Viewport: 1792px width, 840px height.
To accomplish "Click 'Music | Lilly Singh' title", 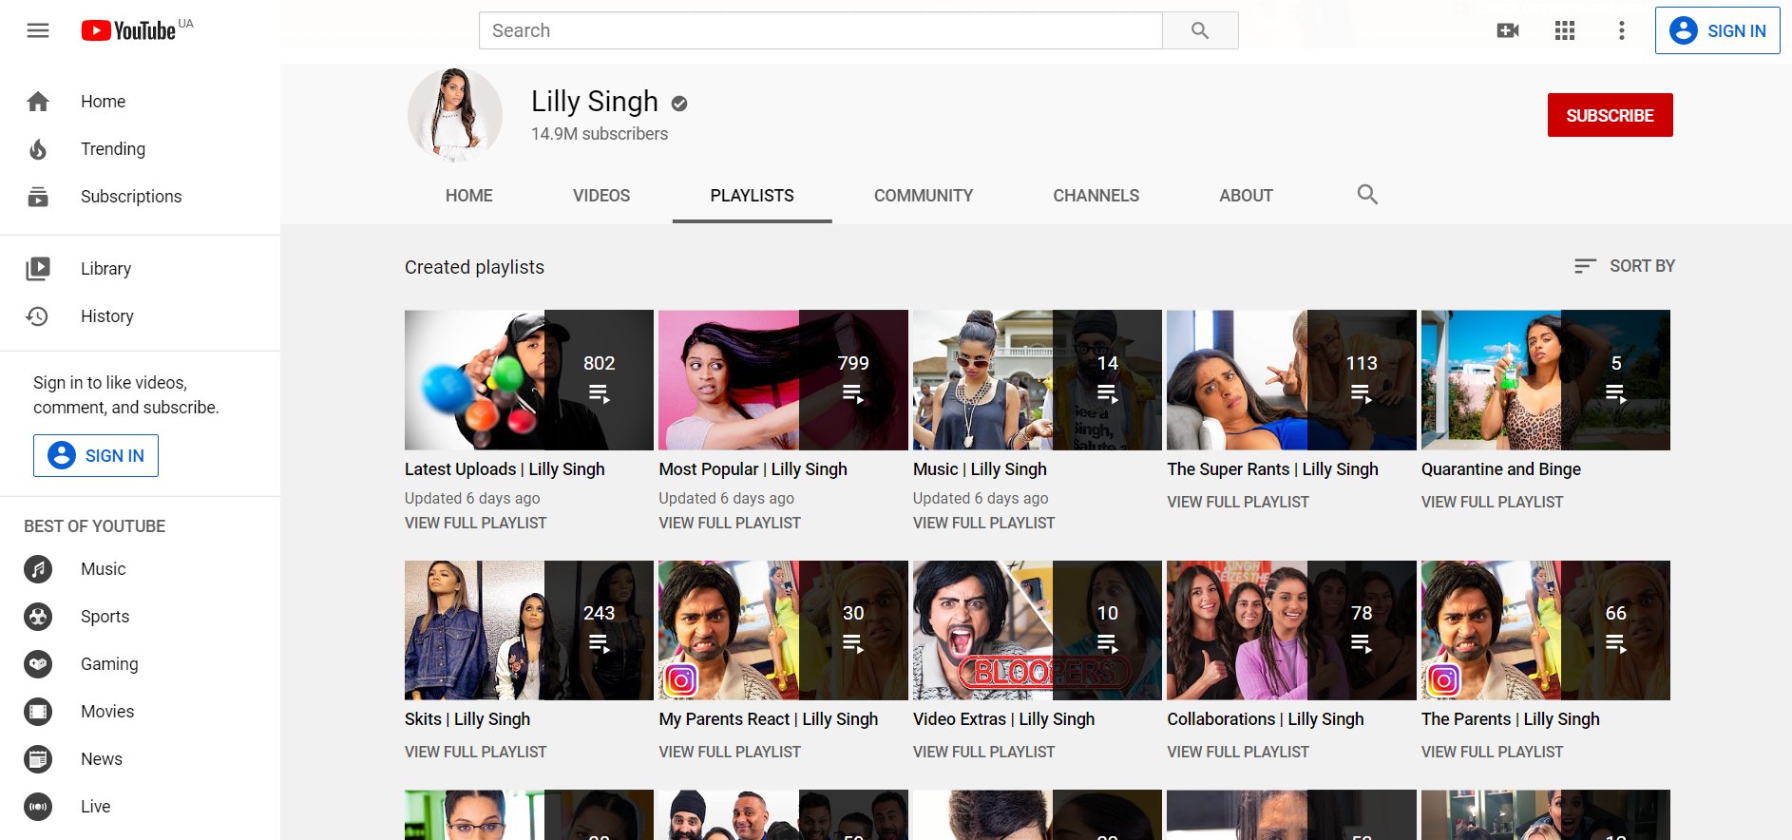I will (980, 469).
